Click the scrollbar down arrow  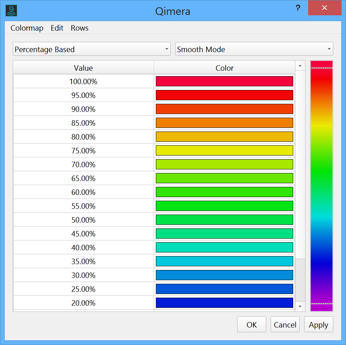[x=300, y=307]
